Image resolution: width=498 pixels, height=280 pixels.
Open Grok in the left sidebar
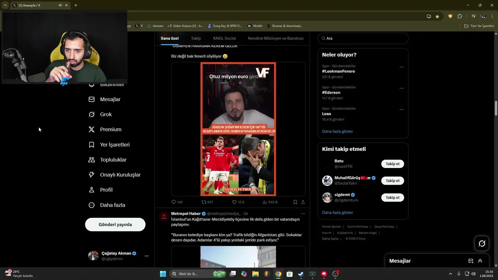[100, 114]
